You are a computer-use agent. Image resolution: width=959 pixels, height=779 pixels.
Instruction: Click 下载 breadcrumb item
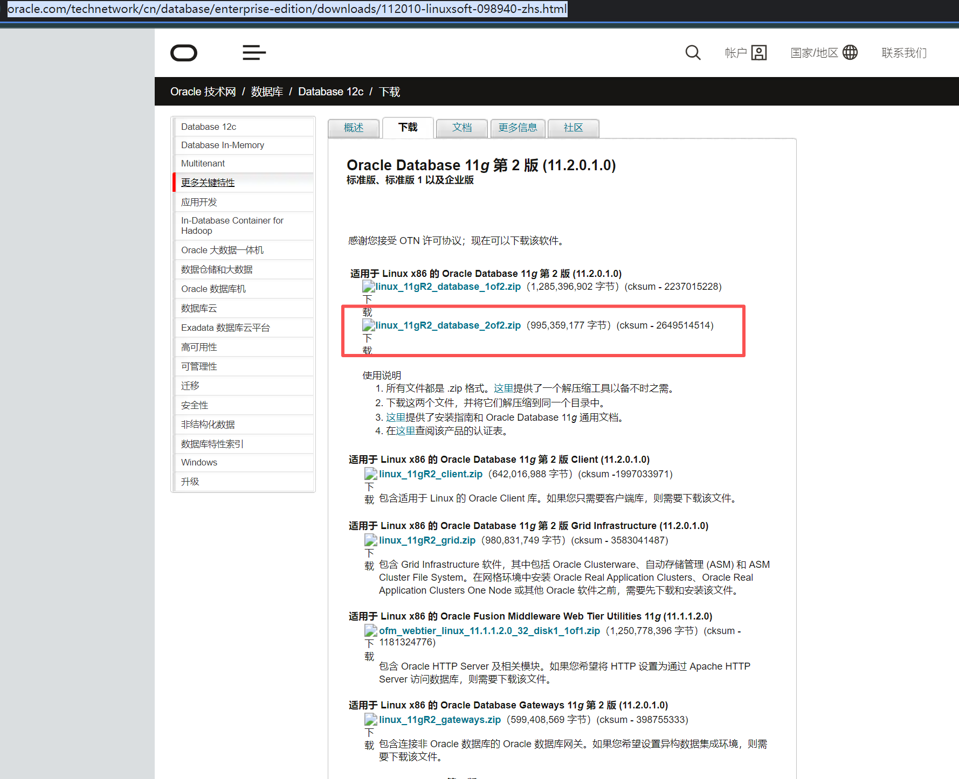(x=390, y=92)
